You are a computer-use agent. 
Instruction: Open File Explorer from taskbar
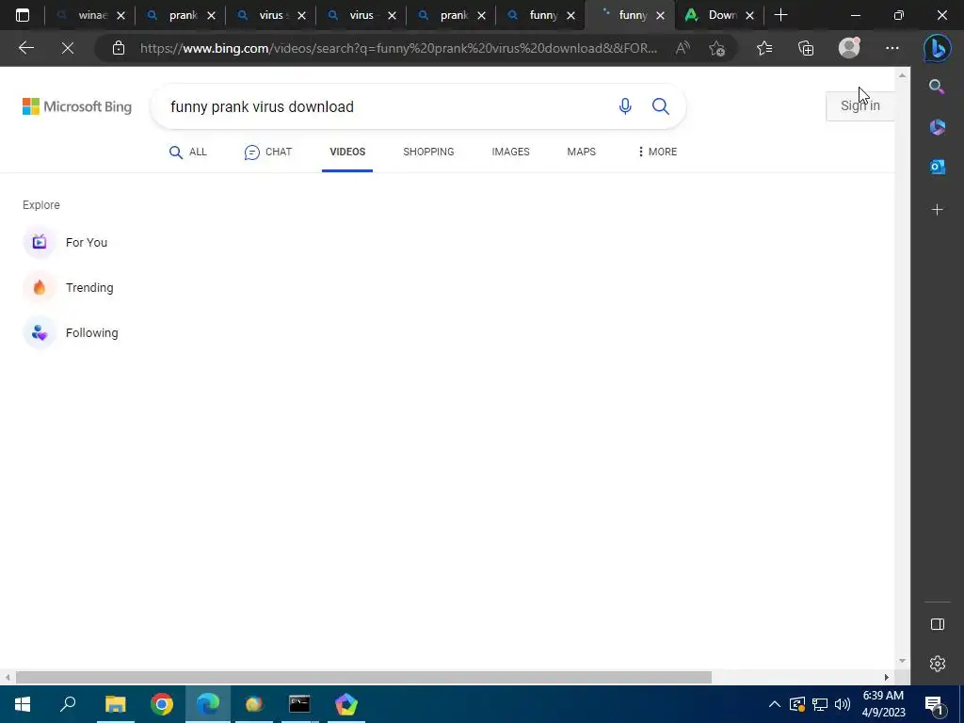tap(115, 704)
